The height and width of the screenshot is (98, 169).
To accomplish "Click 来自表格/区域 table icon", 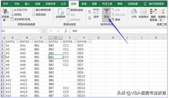I will [12, 19].
